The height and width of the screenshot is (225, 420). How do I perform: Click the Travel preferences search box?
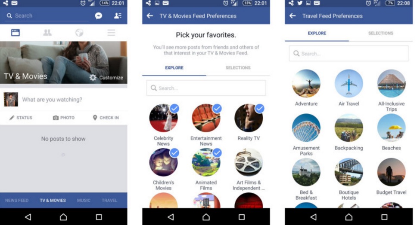(349, 53)
